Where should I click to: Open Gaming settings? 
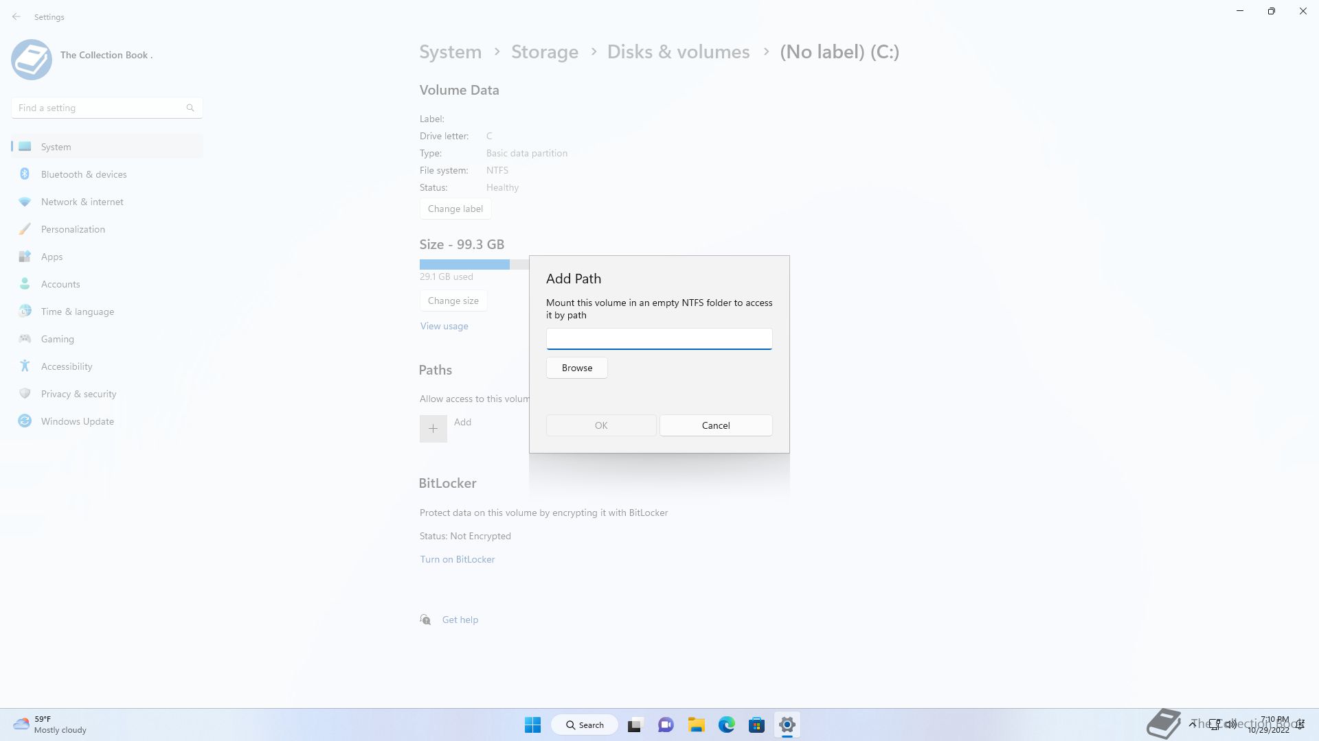106,339
